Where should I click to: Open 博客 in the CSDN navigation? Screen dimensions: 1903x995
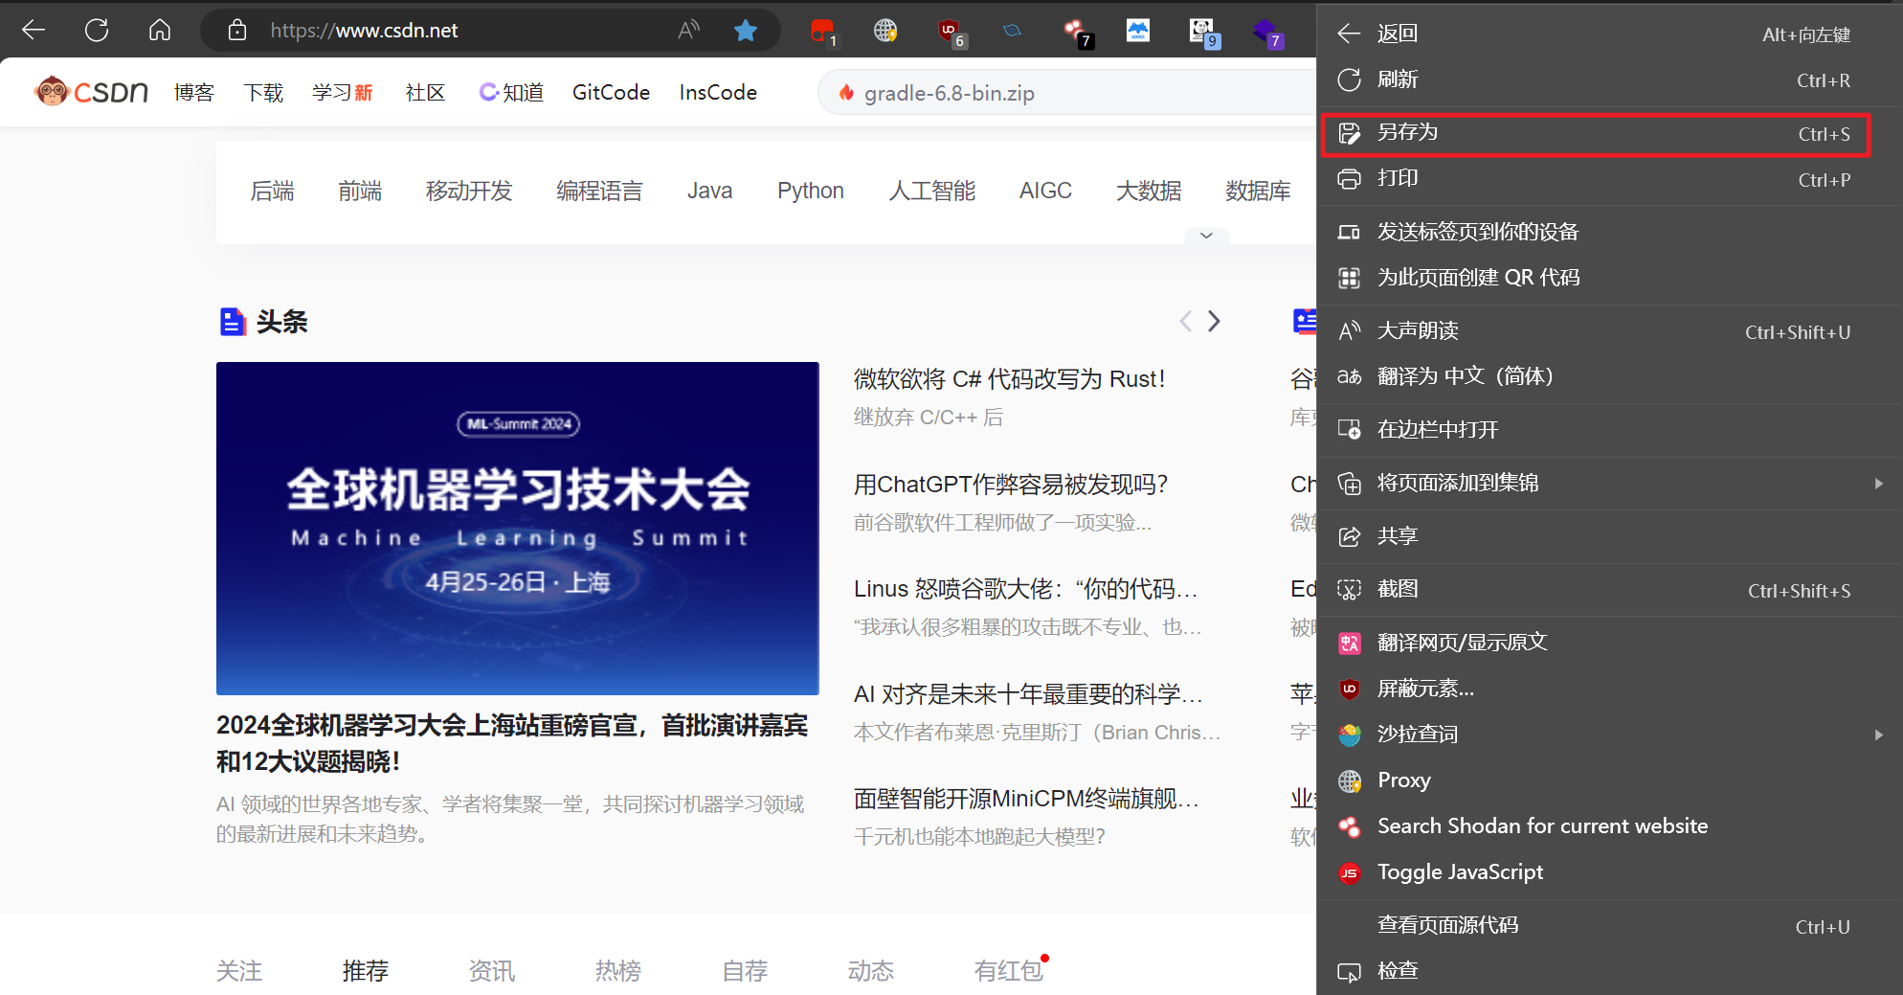click(x=194, y=92)
